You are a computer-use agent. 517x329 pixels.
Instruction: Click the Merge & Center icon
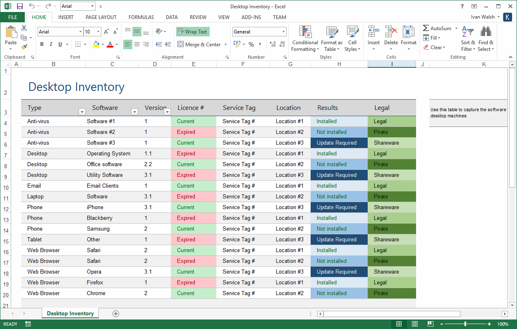pyautogui.click(x=199, y=44)
